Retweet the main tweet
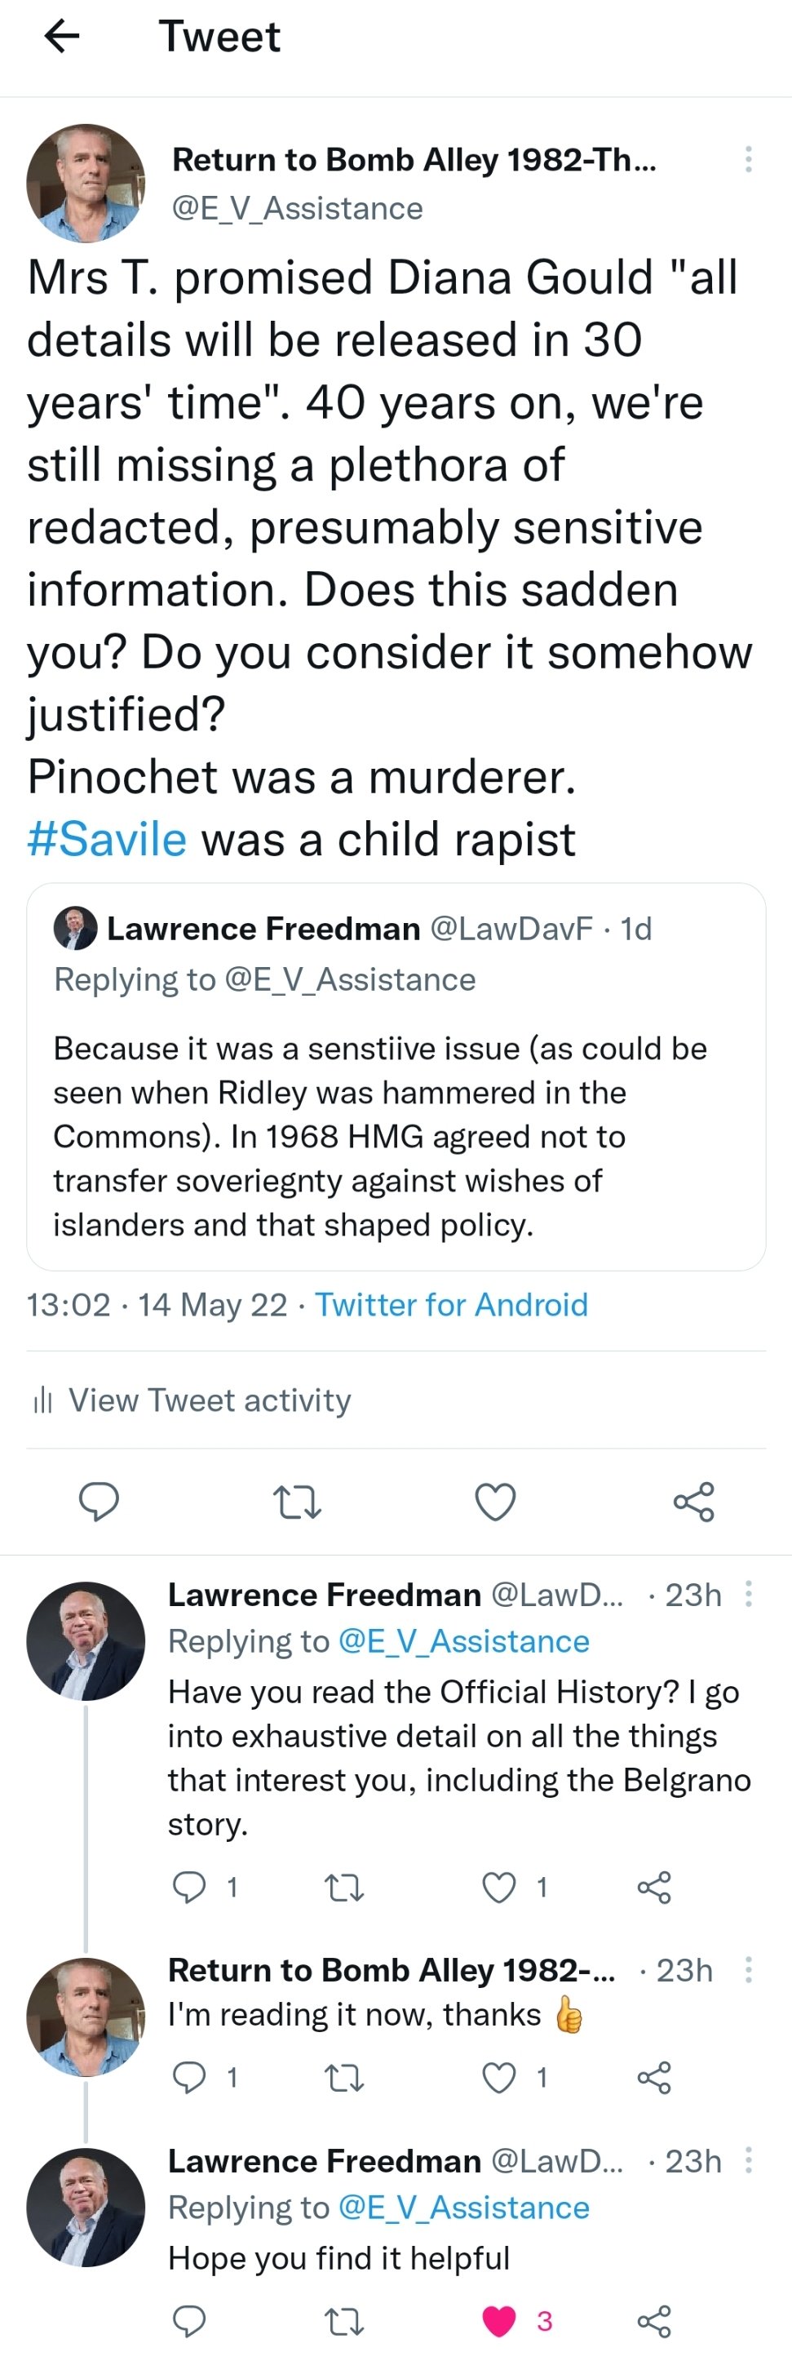The image size is (792, 2361). pyautogui.click(x=298, y=1502)
